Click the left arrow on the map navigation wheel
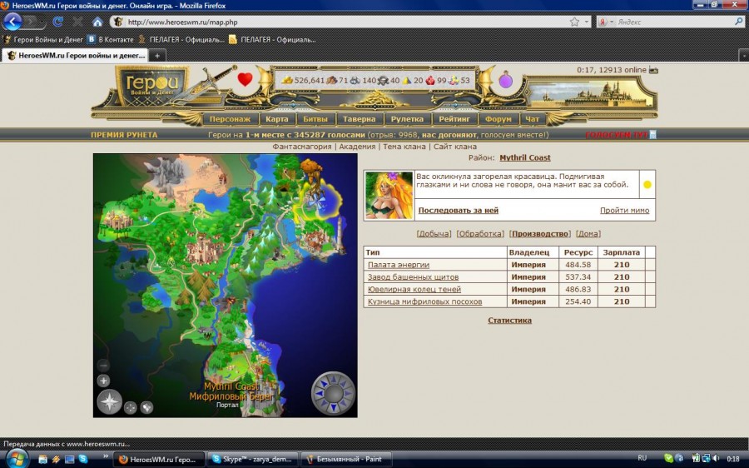749x468 pixels. (x=319, y=393)
